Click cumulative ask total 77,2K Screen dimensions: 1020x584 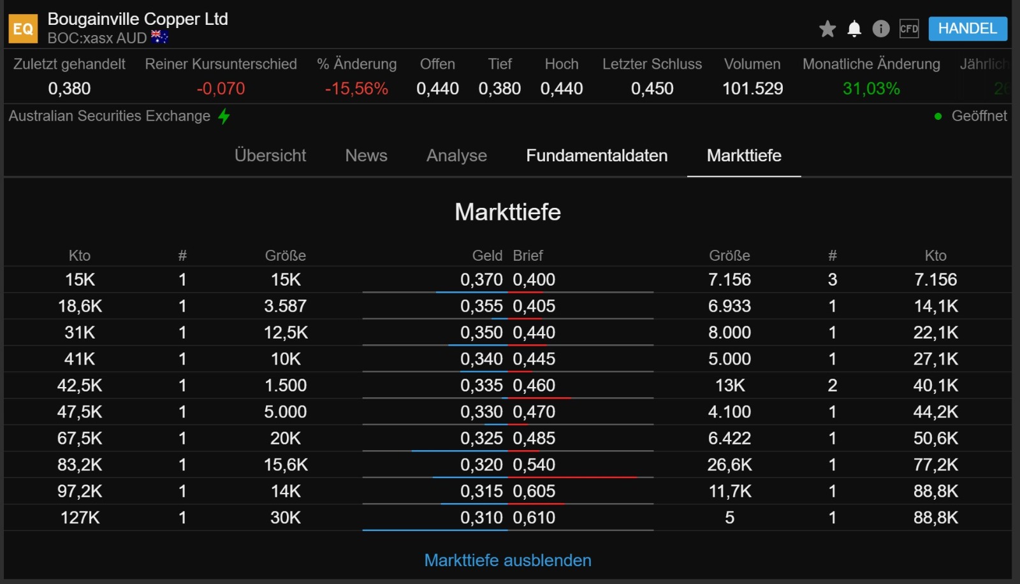coord(936,465)
